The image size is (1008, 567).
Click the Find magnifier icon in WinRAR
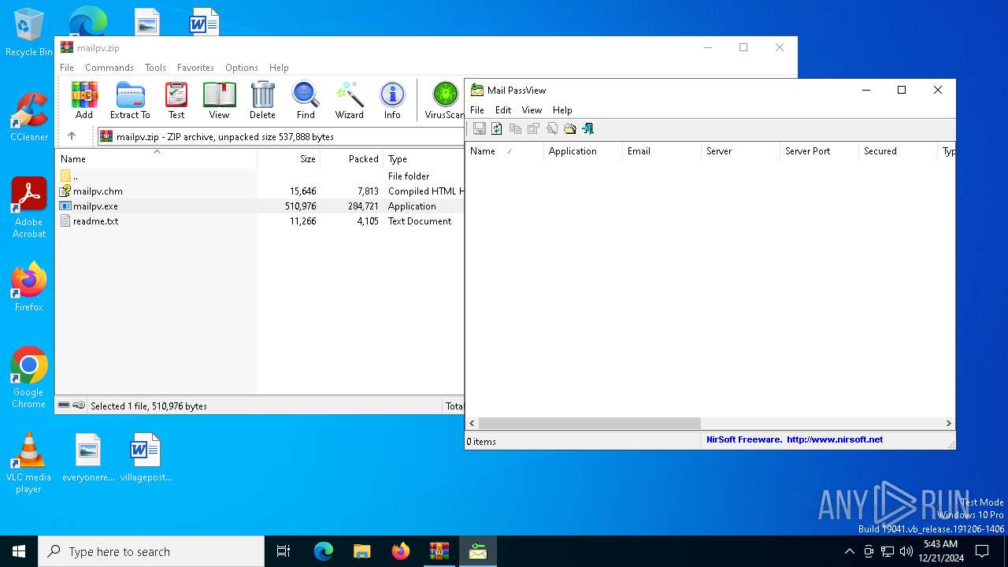pyautogui.click(x=306, y=101)
